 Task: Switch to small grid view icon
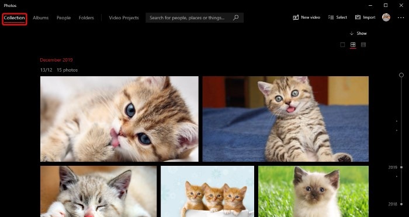(x=363, y=45)
